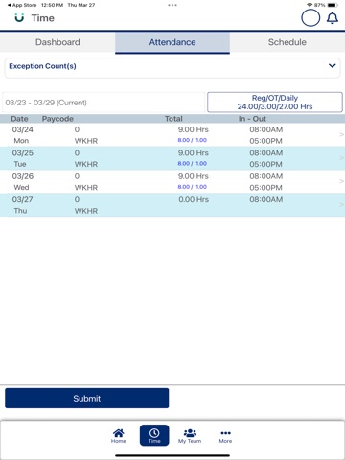Switch to the Dashboard tab
Image resolution: width=345 pixels, height=460 pixels.
coord(57,42)
